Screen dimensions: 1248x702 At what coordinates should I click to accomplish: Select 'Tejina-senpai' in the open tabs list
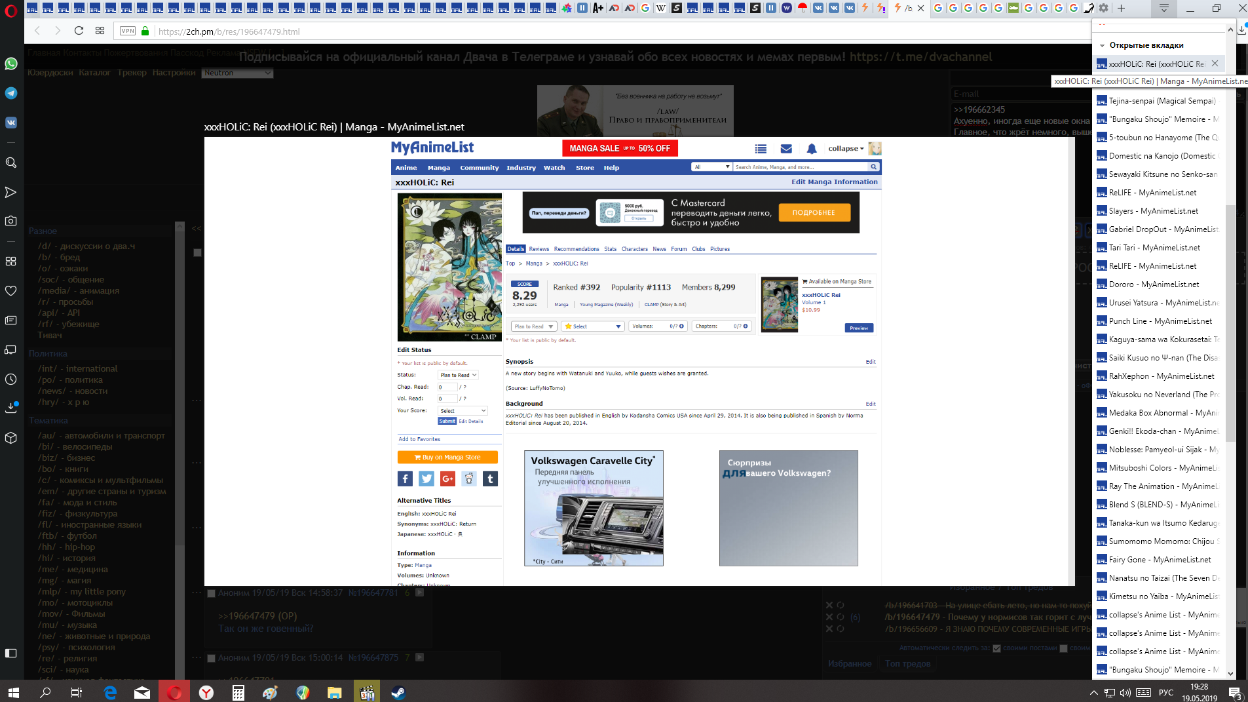(x=1159, y=101)
